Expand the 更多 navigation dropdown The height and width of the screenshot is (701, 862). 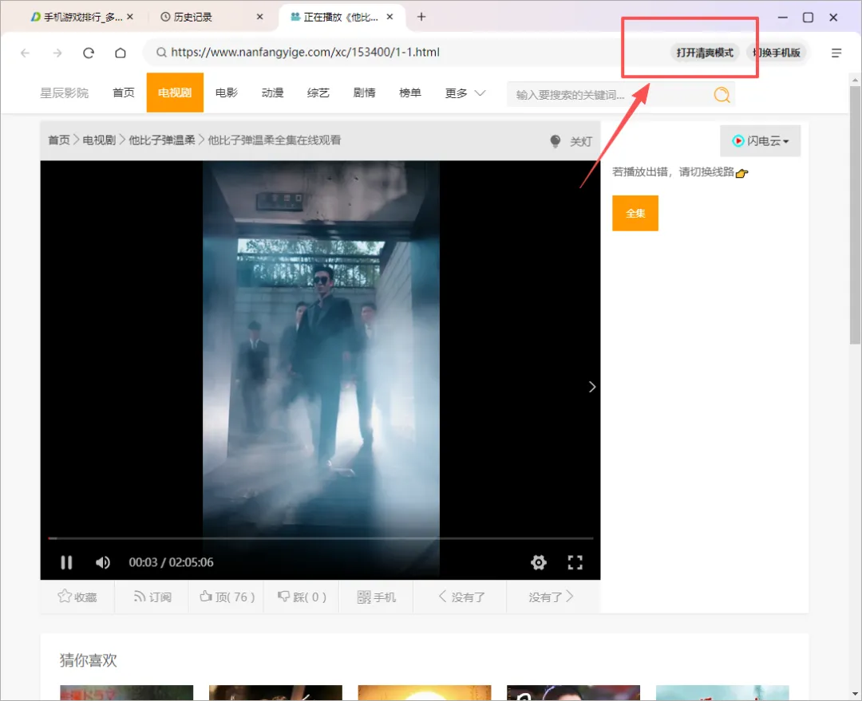[465, 93]
